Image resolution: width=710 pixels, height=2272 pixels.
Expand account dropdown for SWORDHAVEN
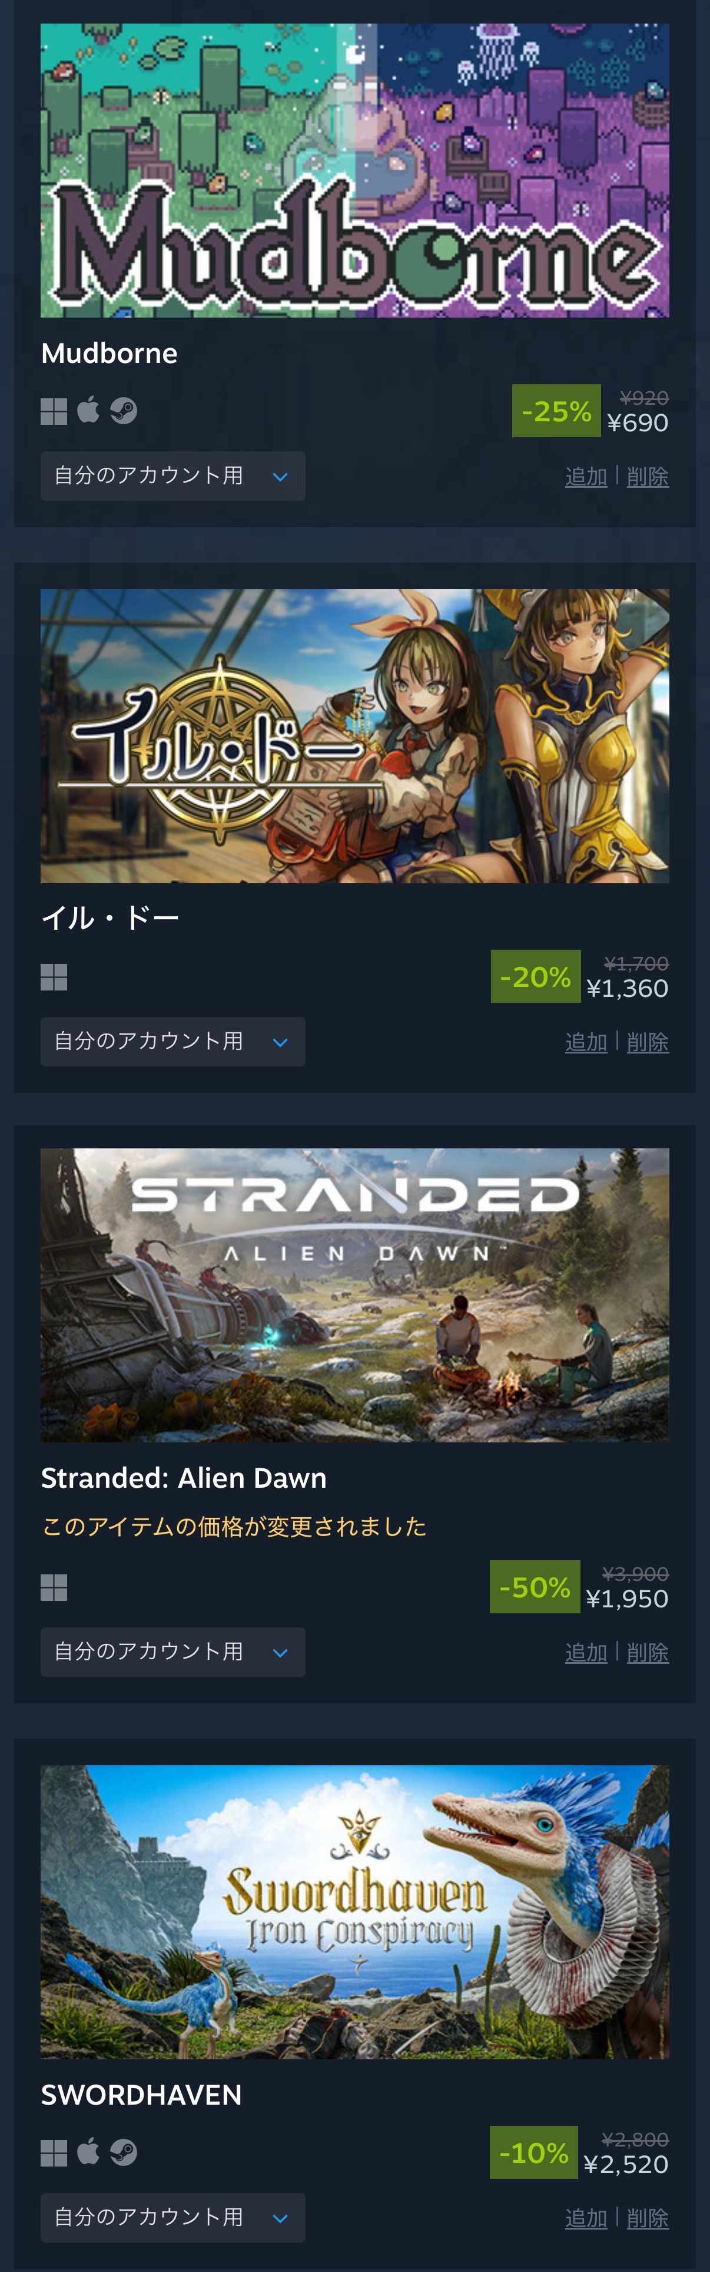[x=172, y=2217]
